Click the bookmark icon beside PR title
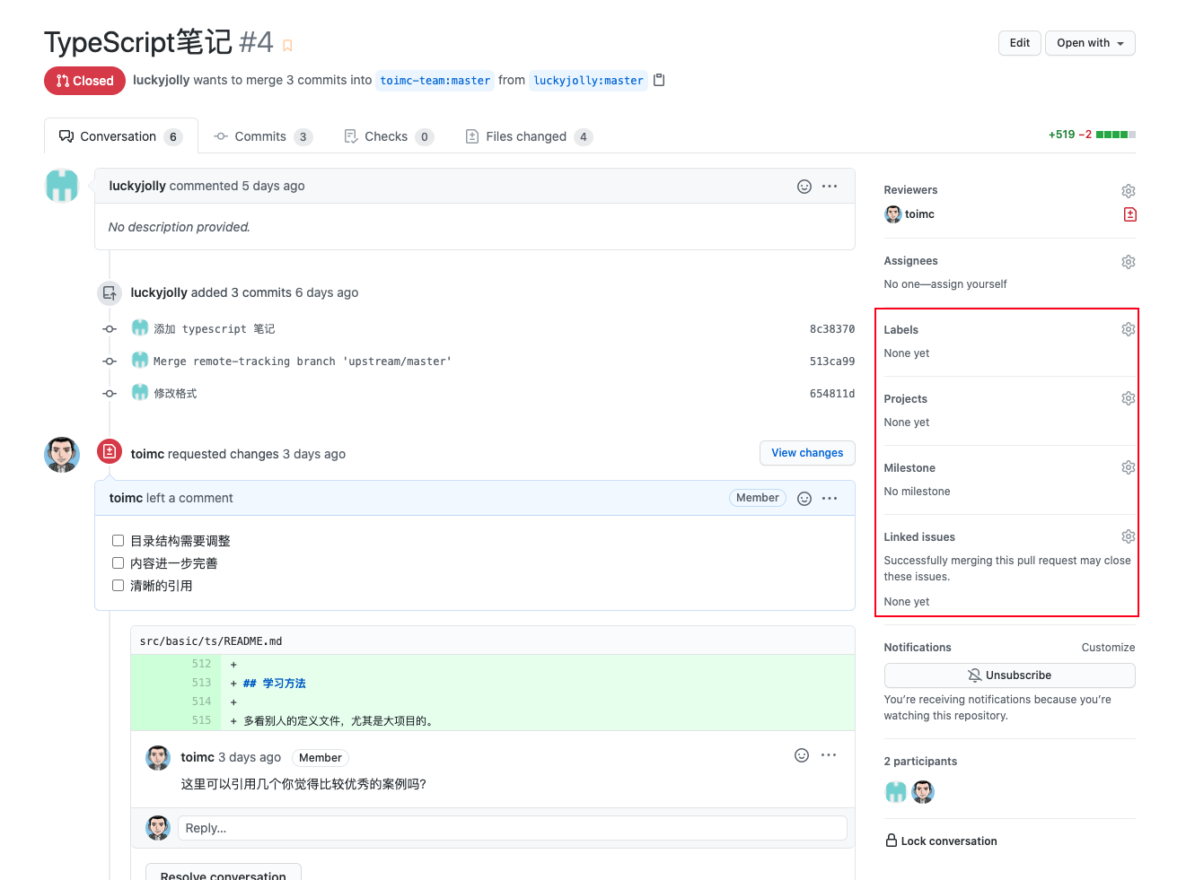1186x880 pixels. point(287,46)
